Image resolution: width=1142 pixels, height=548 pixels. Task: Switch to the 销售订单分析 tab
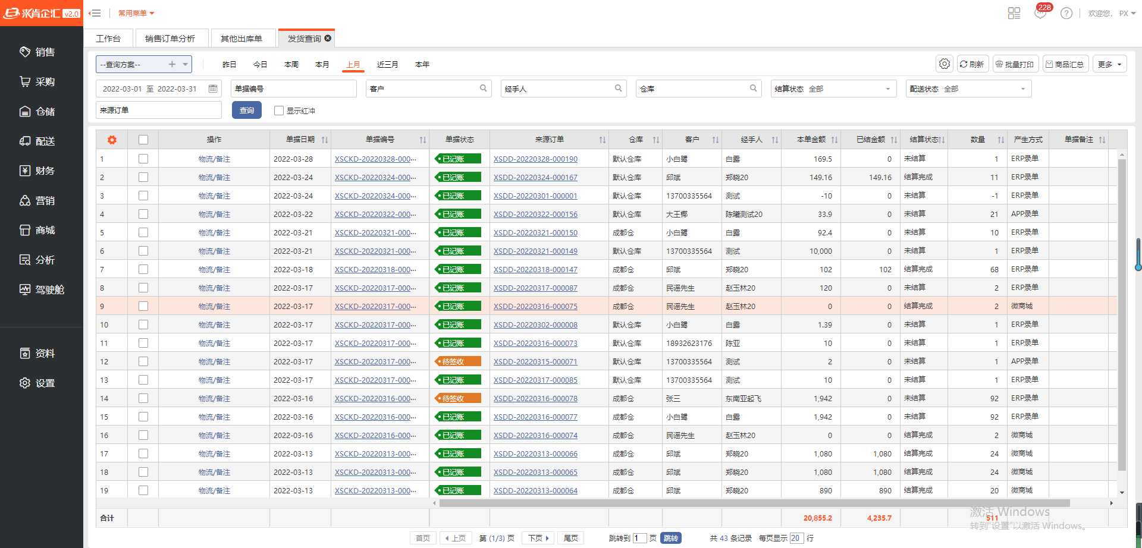pos(170,39)
